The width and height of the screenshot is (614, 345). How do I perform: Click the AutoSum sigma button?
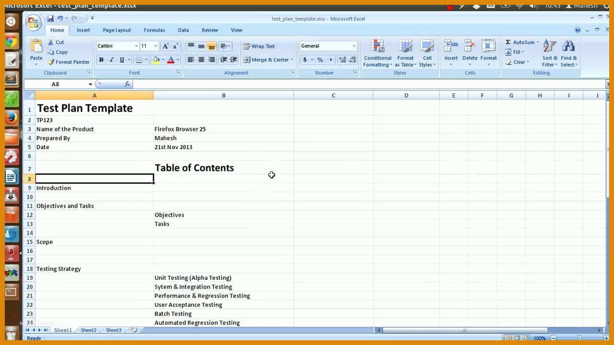[x=508, y=42]
